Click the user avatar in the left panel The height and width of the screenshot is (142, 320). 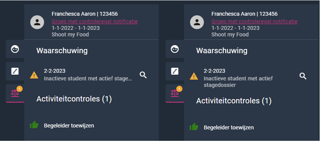(37, 22)
